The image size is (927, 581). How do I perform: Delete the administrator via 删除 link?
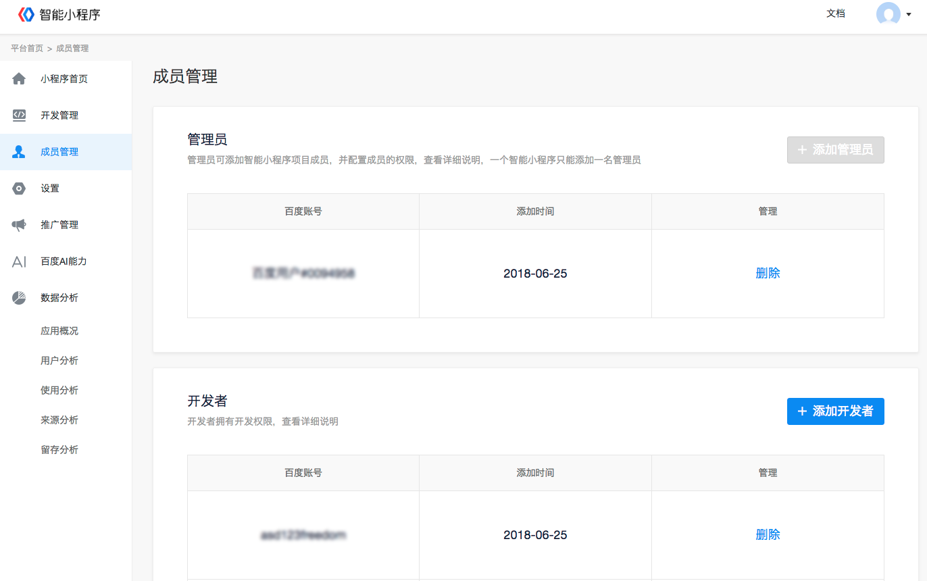pos(768,274)
